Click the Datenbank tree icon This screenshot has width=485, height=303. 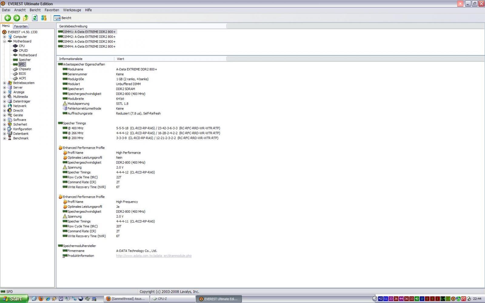click(10, 134)
